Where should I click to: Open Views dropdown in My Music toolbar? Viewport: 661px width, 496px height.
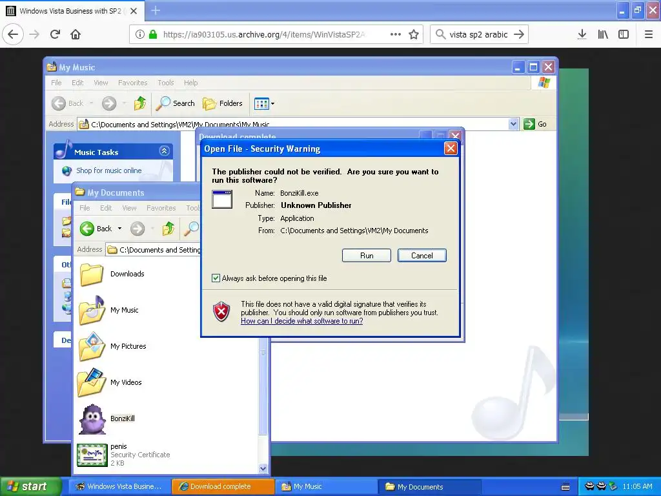[x=264, y=103]
